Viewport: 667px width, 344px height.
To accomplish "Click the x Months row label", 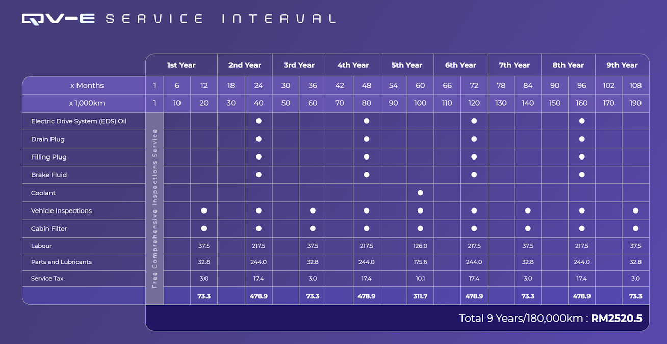I will coord(87,85).
